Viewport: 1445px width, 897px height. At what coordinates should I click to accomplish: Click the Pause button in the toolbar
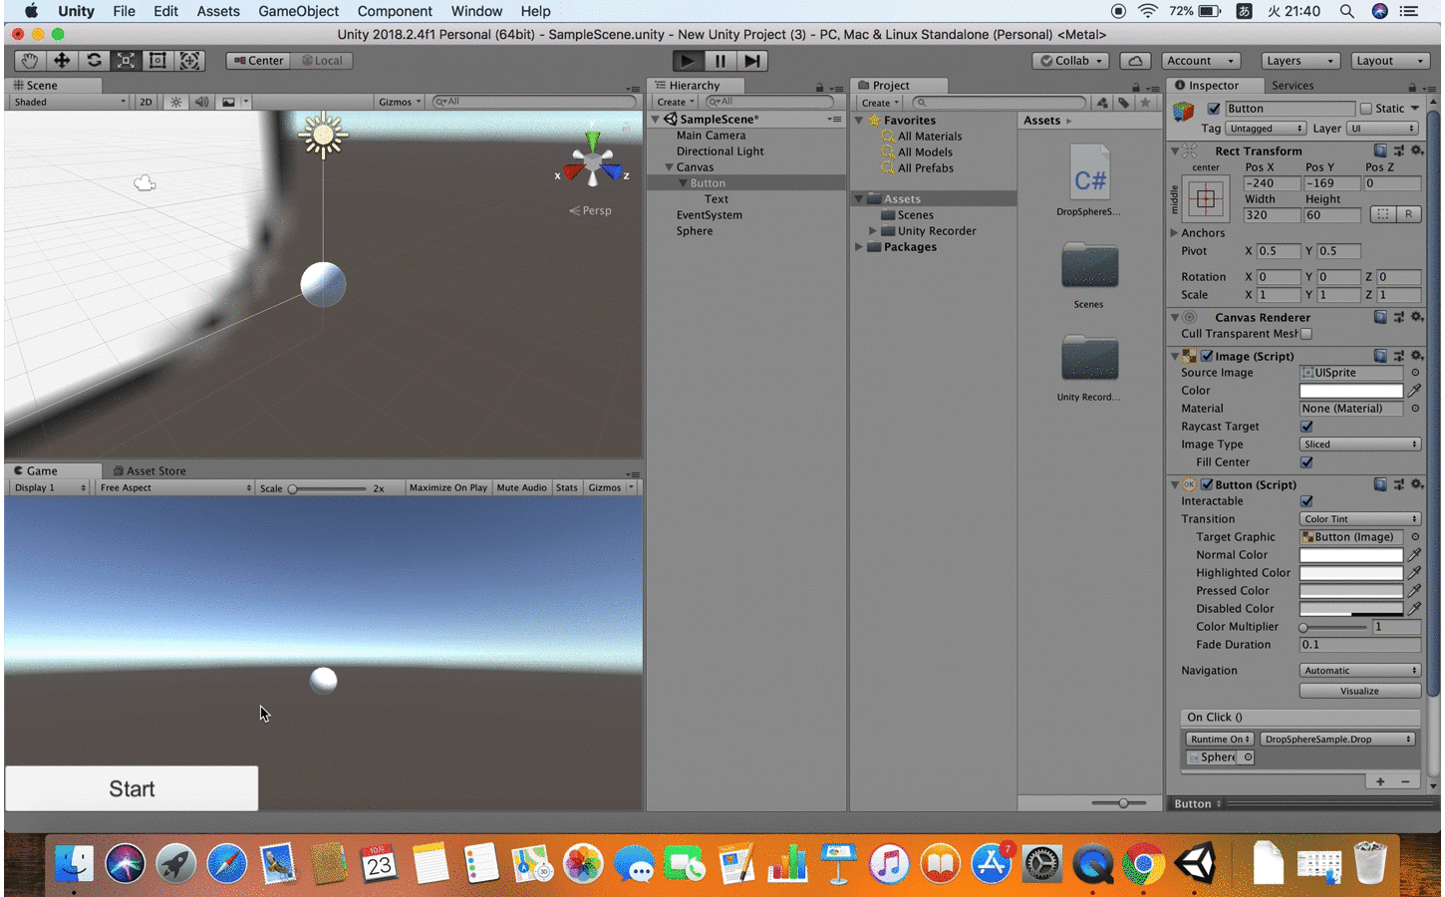[x=720, y=60]
